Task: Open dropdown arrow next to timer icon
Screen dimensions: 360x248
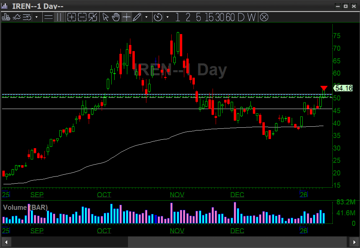Action: click(x=167, y=17)
